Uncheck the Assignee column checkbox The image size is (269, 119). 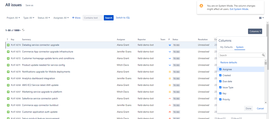coord(220,69)
